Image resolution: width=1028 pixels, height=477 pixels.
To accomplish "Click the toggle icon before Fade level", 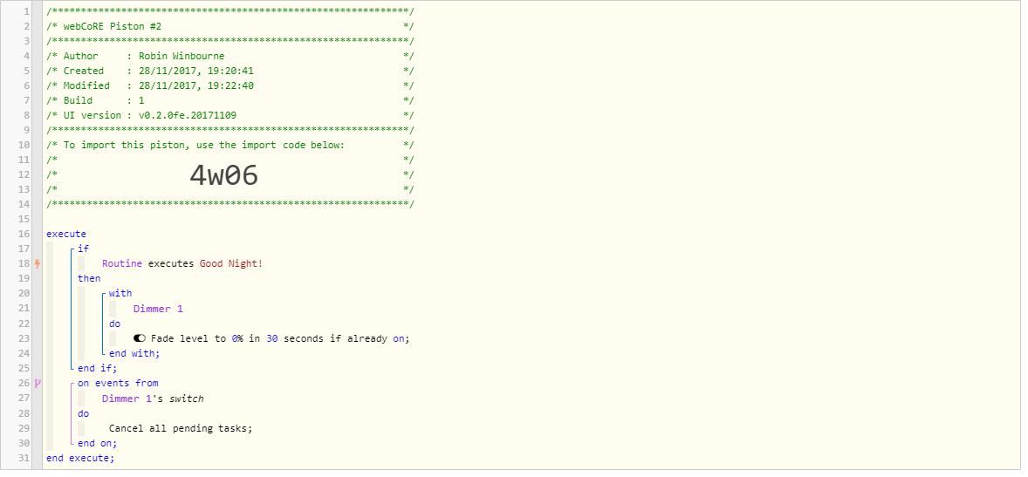I will pyautogui.click(x=140, y=338).
